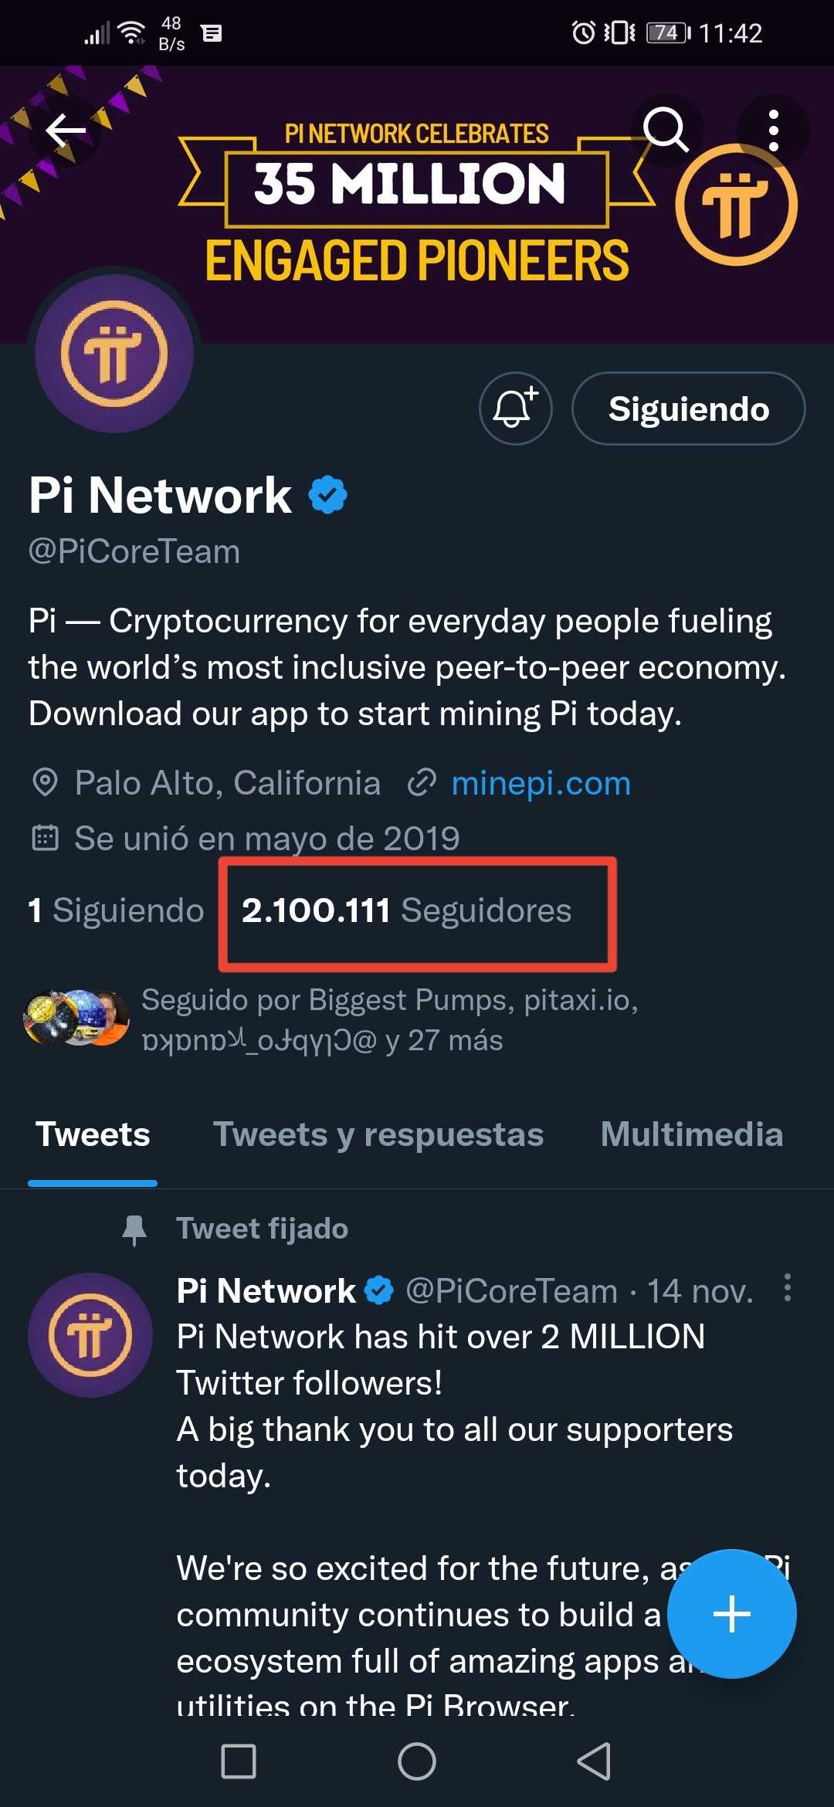Open the Pi Network profile avatar
This screenshot has height=1807, width=834.
click(114, 353)
